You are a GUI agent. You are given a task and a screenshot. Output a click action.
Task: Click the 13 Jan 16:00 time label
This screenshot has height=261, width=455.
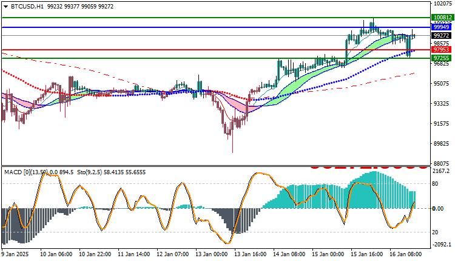click(251, 254)
